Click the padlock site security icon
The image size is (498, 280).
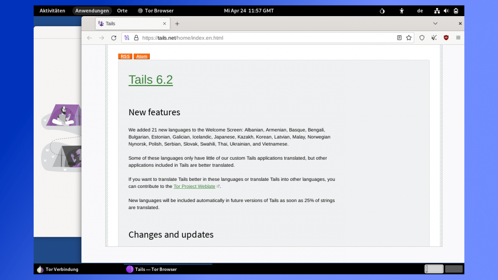[x=136, y=38]
